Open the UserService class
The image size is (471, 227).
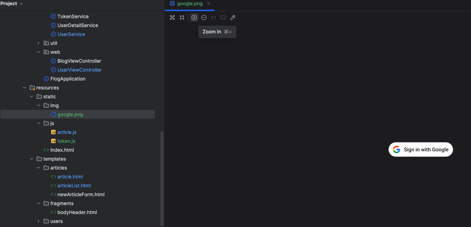tap(71, 34)
